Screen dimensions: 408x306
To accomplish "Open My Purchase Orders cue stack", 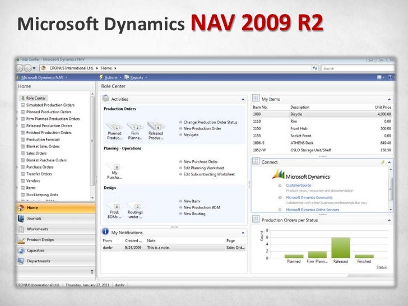I will (x=114, y=170).
